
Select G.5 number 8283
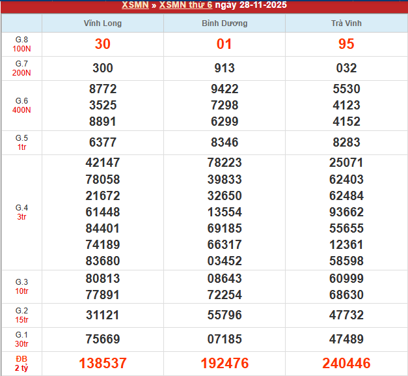point(346,142)
